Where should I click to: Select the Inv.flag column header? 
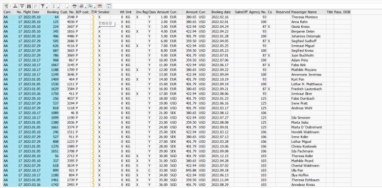click(142, 12)
